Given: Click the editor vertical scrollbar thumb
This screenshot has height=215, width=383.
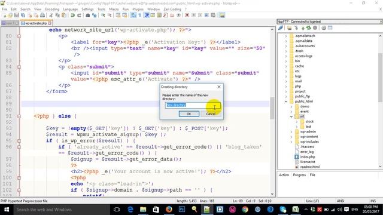Looking at the screenshot, I should [272, 108].
